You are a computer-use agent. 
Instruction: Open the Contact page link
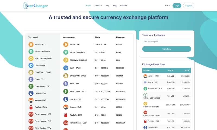(x=123, y=5)
